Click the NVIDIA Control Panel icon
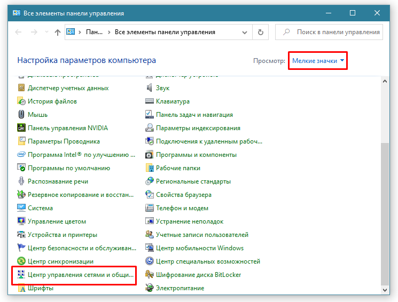 point(21,128)
